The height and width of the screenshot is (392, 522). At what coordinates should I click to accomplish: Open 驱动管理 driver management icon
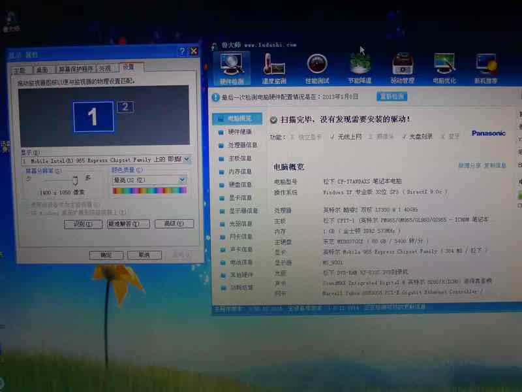click(x=402, y=67)
